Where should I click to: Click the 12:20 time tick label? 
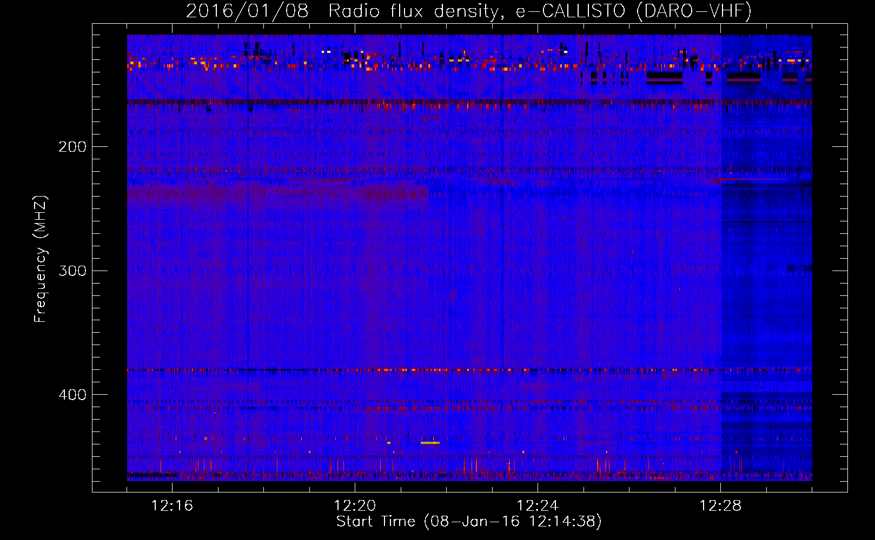(x=355, y=505)
